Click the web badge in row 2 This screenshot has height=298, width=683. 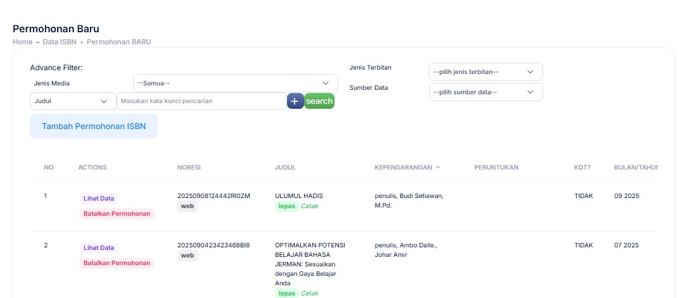(187, 256)
